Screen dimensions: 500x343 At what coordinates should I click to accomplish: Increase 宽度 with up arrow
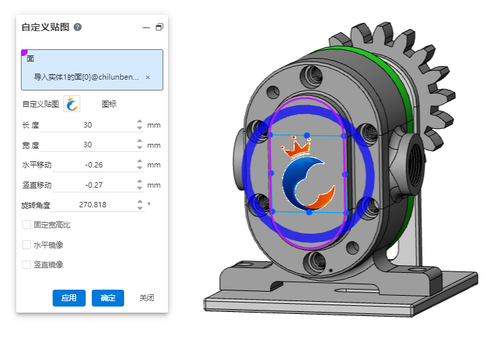[140, 141]
